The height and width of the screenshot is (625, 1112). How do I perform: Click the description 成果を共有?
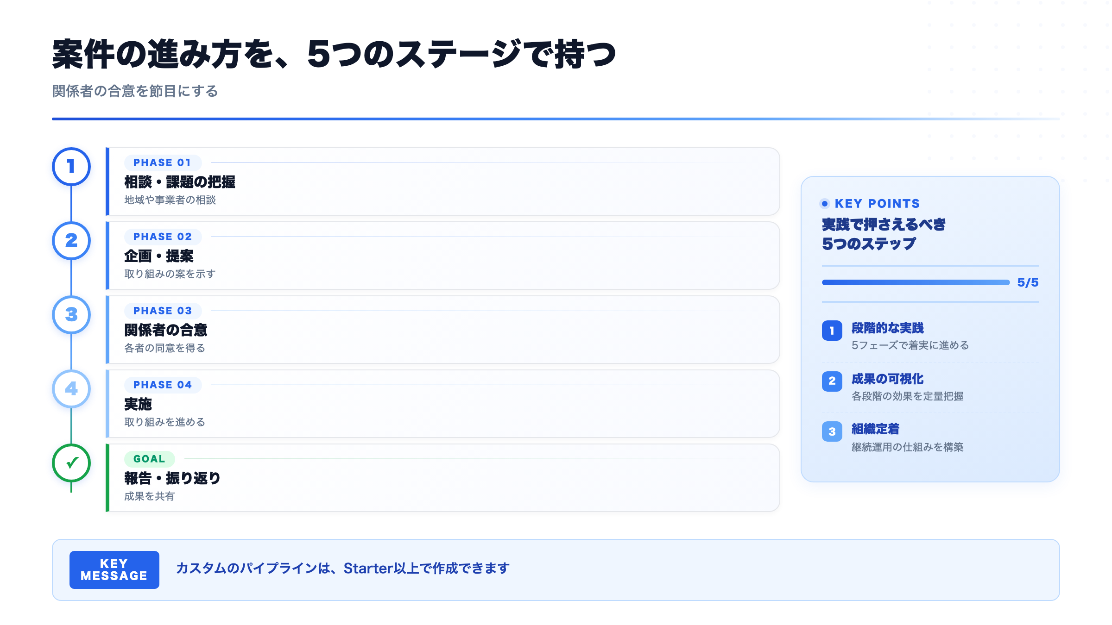click(x=150, y=496)
